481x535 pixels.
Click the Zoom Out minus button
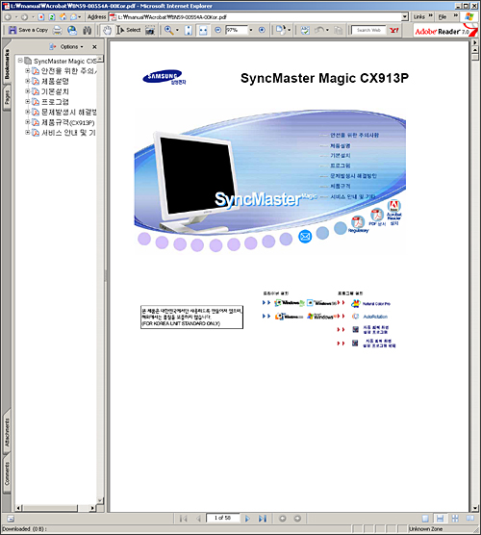coord(218,30)
